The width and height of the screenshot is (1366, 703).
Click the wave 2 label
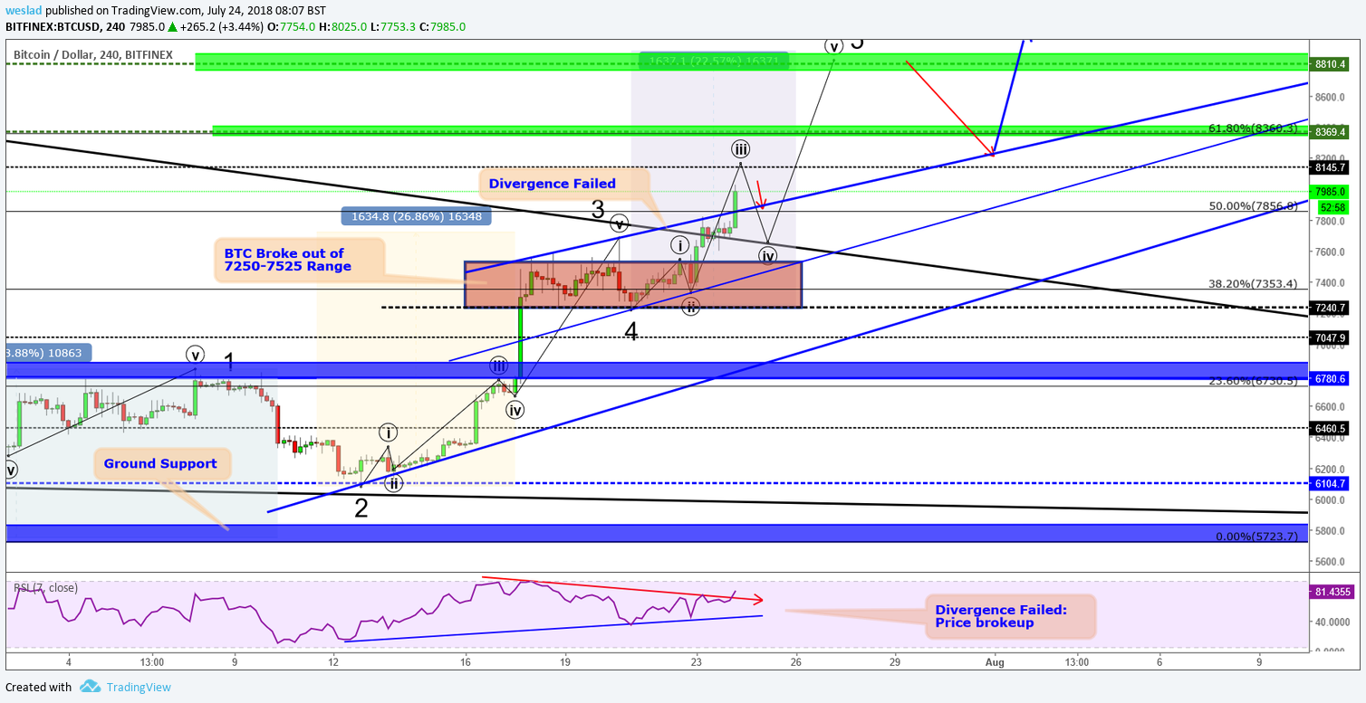click(361, 508)
